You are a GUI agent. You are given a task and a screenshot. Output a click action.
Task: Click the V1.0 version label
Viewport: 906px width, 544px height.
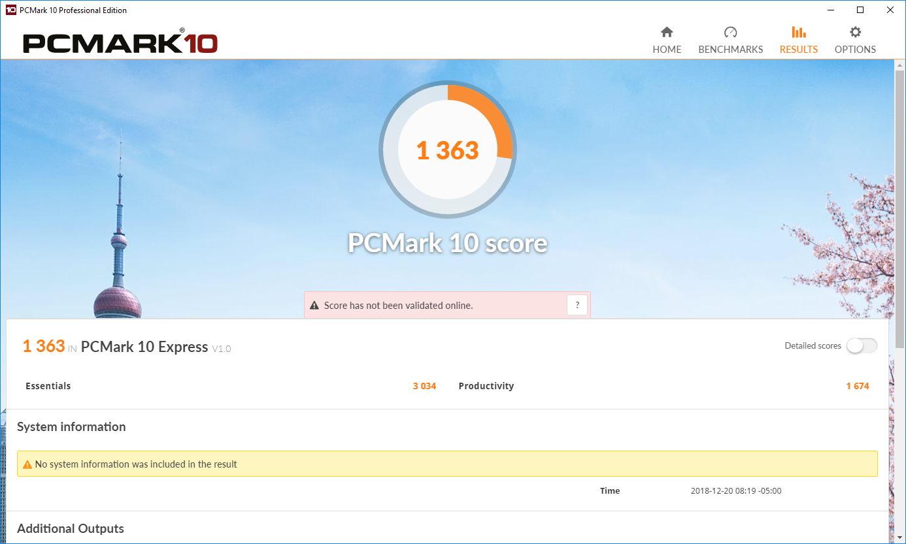[x=221, y=349]
